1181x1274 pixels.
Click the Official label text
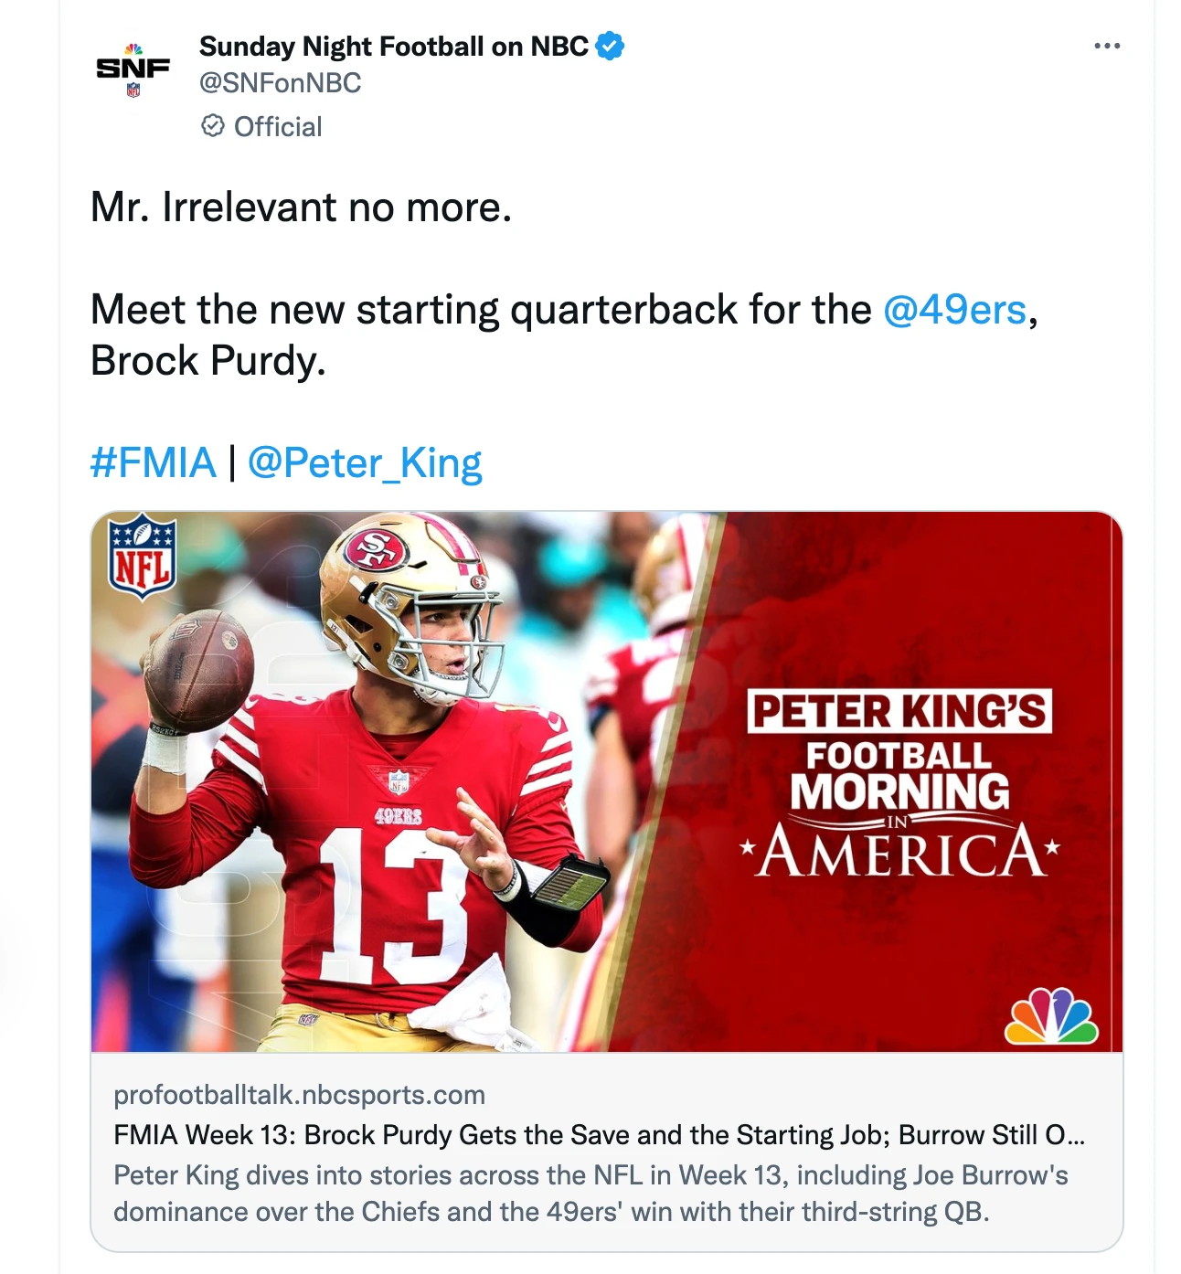click(x=278, y=126)
